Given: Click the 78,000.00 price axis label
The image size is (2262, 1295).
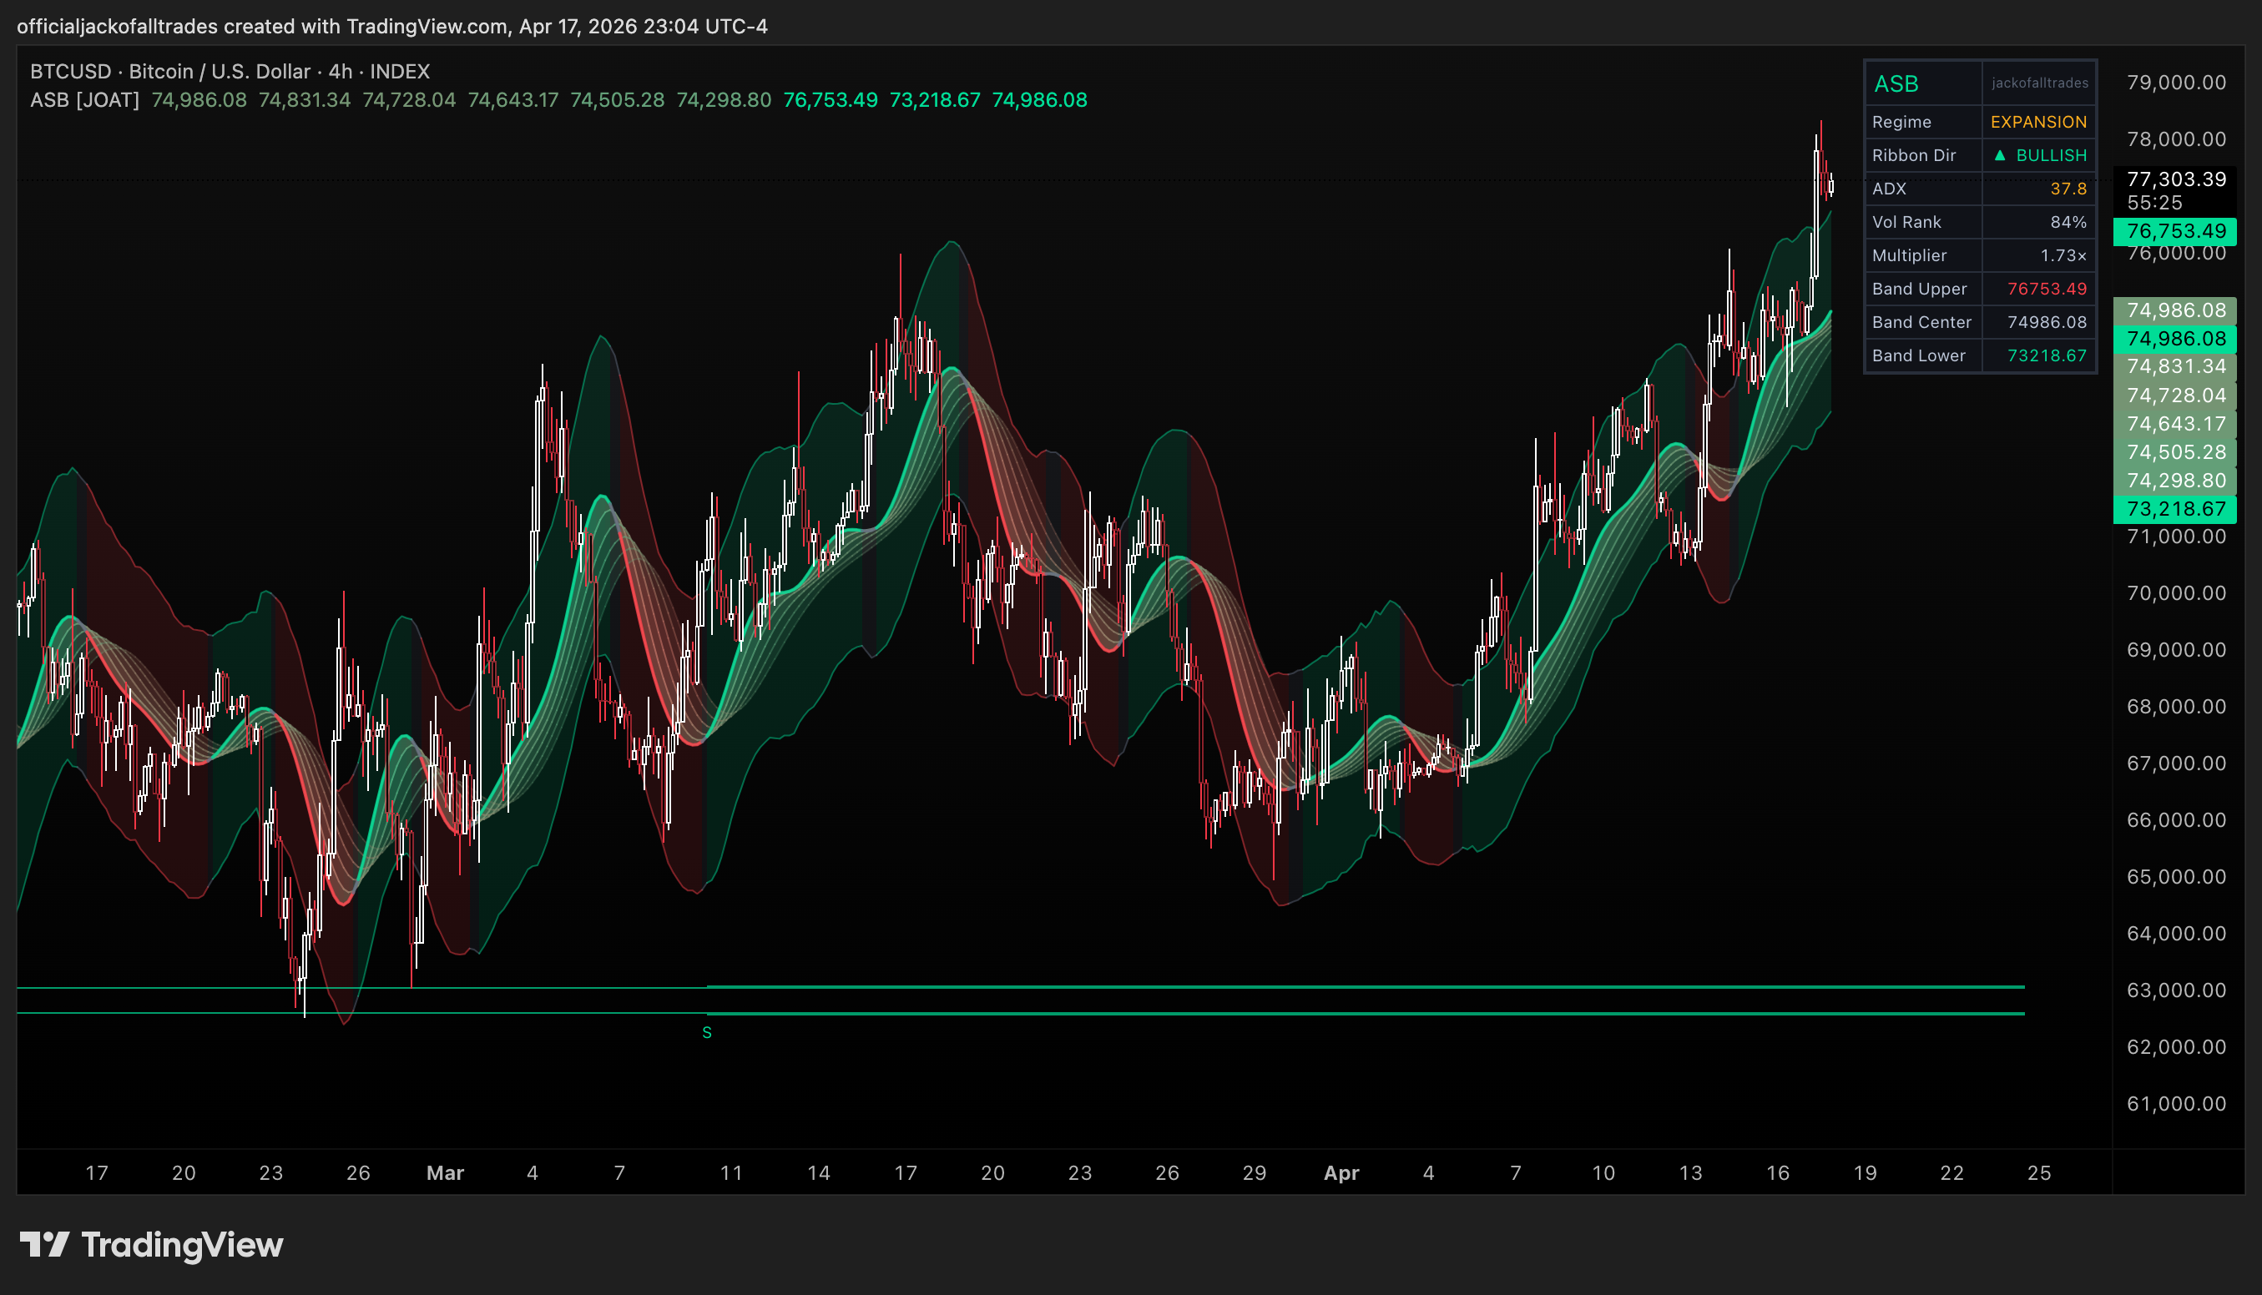Looking at the screenshot, I should tap(2177, 139).
